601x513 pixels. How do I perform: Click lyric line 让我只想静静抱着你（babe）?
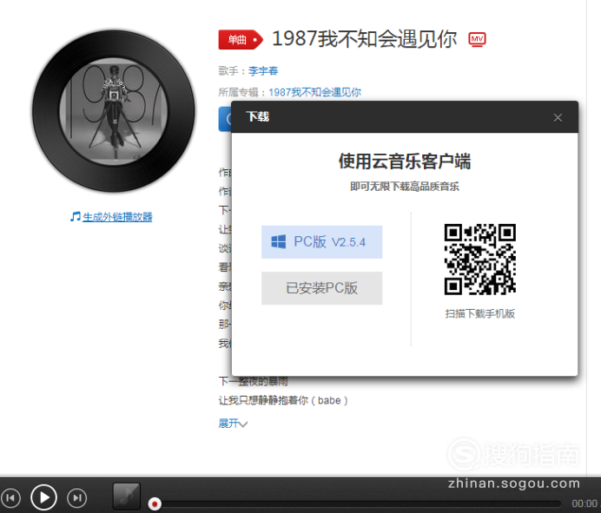283,400
